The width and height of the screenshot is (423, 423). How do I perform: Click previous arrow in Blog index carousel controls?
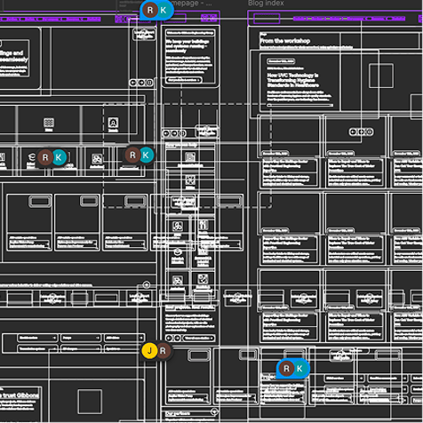[x=353, y=132]
